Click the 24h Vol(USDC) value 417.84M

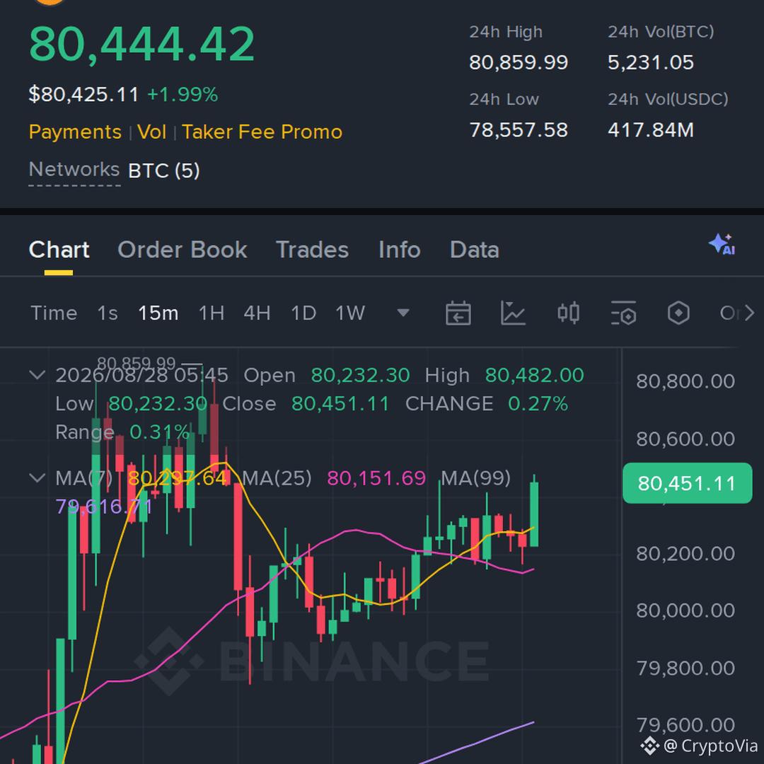pos(651,130)
